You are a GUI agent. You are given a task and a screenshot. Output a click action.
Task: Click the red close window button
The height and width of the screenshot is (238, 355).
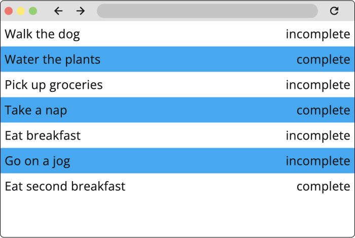click(x=9, y=11)
